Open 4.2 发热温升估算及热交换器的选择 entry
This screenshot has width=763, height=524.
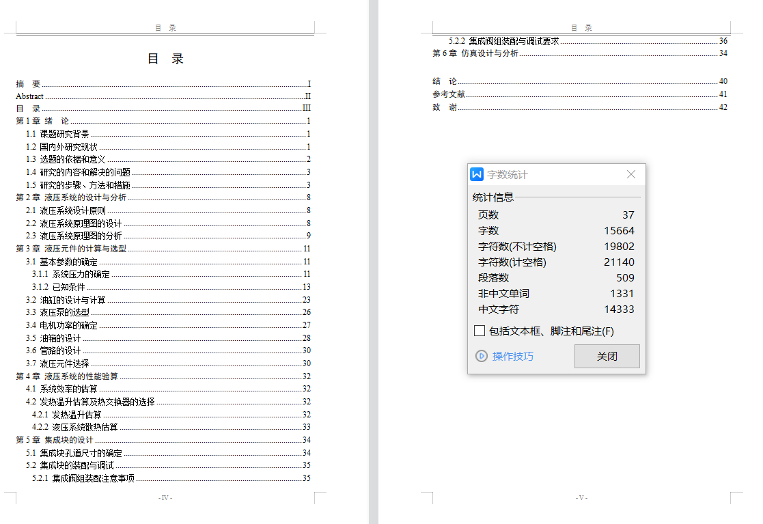[x=168, y=402]
